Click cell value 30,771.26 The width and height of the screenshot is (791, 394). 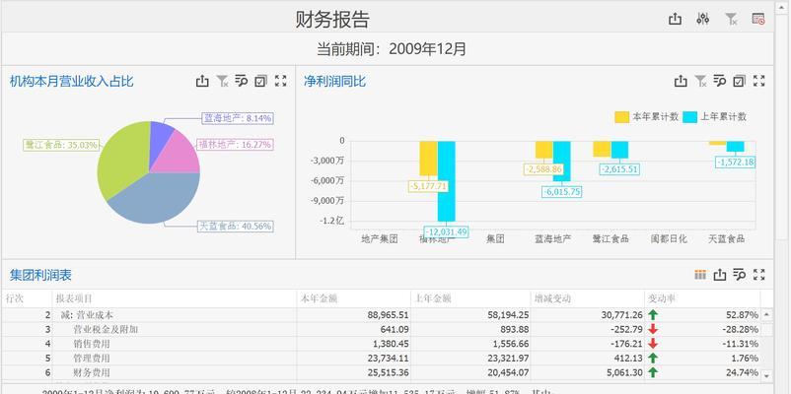pos(622,315)
